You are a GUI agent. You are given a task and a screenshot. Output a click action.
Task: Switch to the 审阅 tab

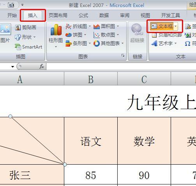[x=125, y=15]
